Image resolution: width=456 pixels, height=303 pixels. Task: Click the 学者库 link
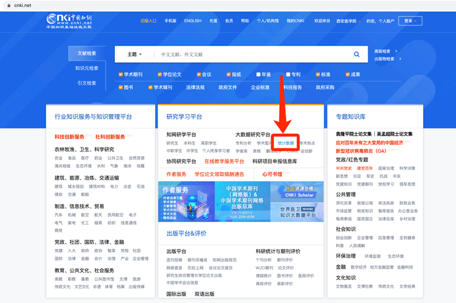pos(242,151)
